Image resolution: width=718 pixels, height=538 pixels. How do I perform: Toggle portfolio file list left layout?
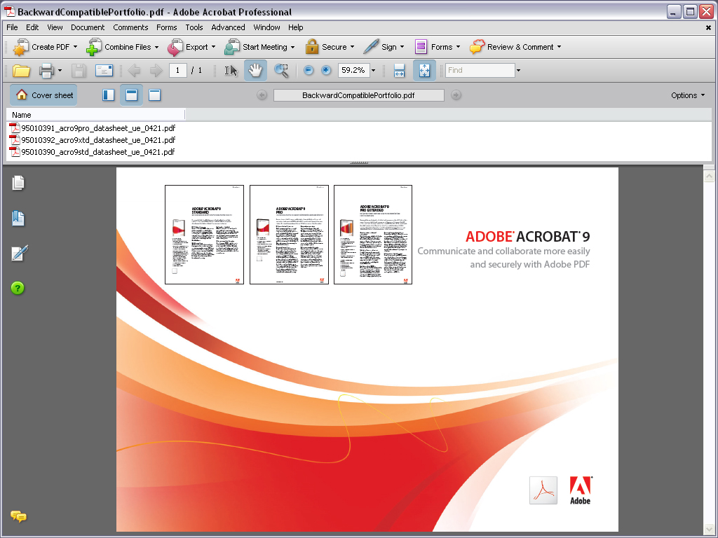(x=108, y=95)
